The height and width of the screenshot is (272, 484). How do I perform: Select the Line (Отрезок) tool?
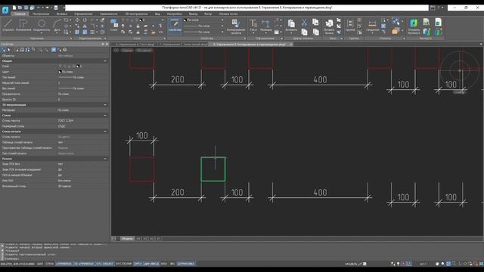(x=8, y=25)
